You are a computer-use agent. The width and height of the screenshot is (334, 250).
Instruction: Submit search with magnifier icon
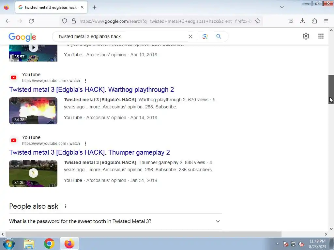(x=219, y=36)
